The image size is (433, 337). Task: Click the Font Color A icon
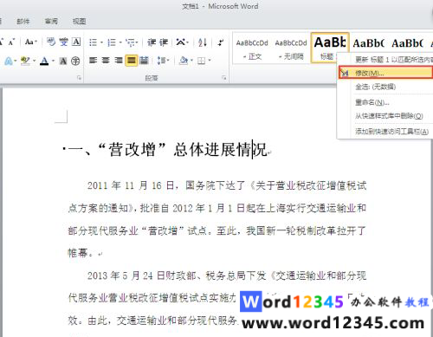[44, 61]
